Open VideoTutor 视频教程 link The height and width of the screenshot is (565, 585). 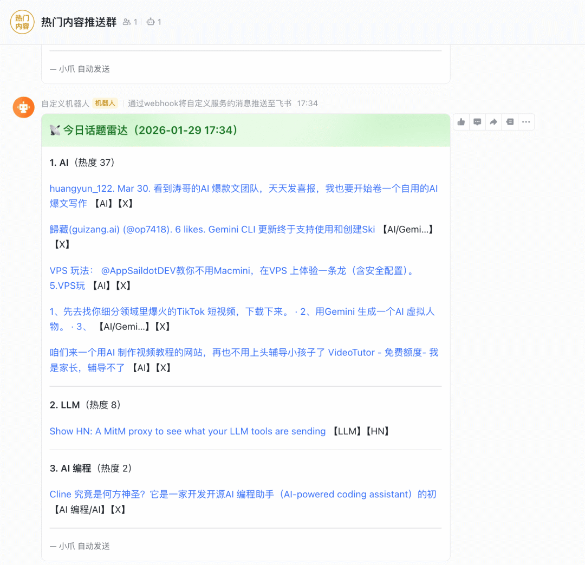(244, 360)
